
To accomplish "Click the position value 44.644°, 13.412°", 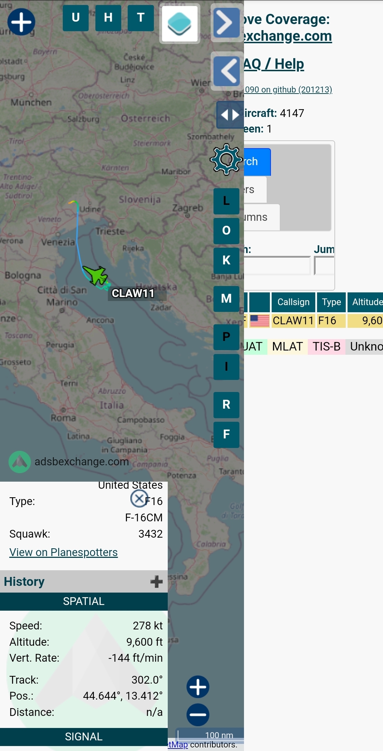I will 123,696.
